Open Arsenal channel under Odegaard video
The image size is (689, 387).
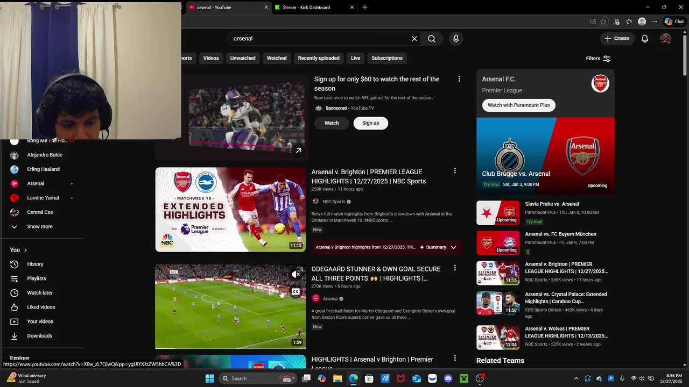click(x=330, y=299)
